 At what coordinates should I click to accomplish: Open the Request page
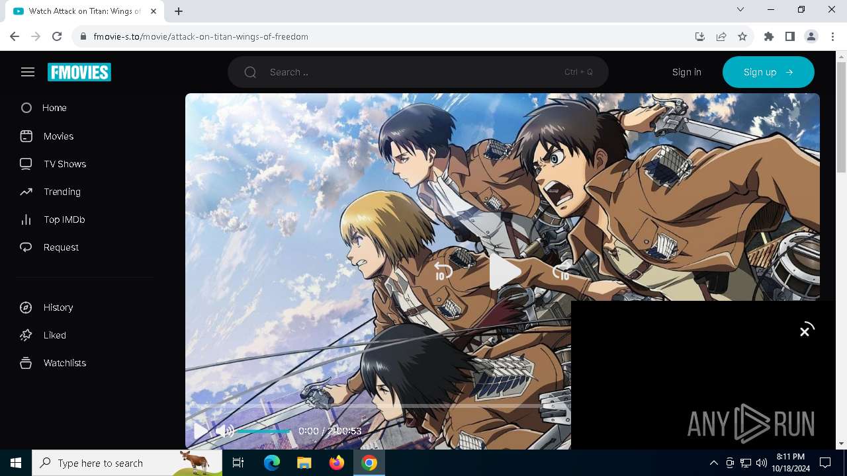click(61, 247)
